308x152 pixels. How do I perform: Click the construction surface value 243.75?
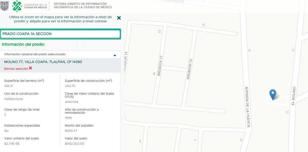click(x=70, y=86)
